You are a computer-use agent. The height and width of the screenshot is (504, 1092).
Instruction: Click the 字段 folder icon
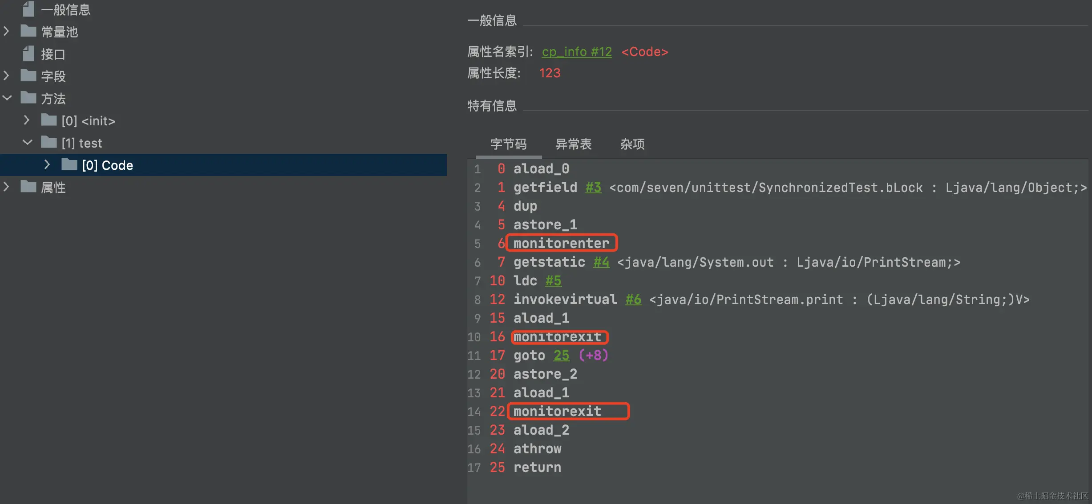[28, 76]
